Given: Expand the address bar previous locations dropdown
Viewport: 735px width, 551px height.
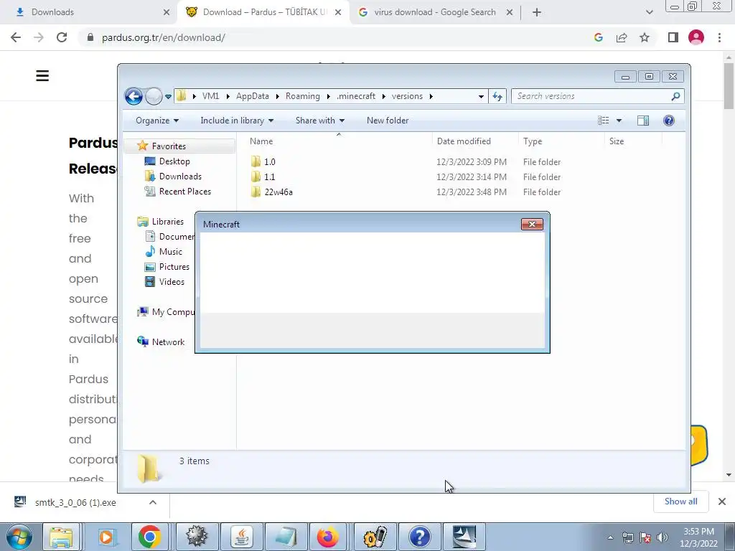Looking at the screenshot, I should click(x=481, y=97).
